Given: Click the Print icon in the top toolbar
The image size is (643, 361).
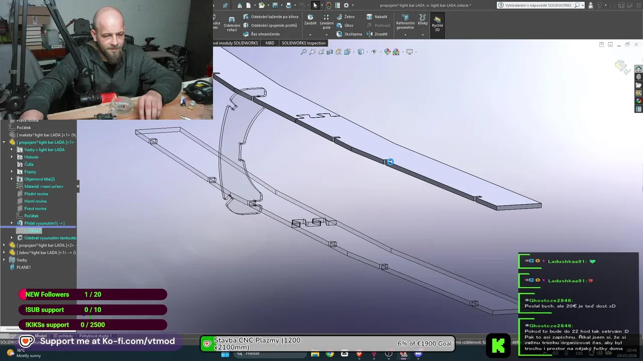Looking at the screenshot, I should (288, 6).
